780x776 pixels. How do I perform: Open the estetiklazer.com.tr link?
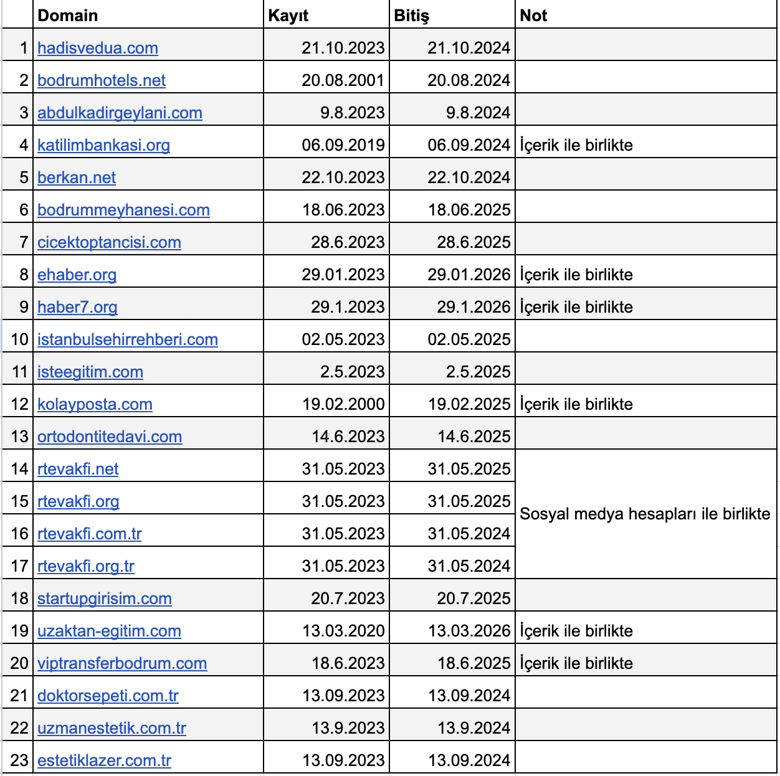point(104,760)
